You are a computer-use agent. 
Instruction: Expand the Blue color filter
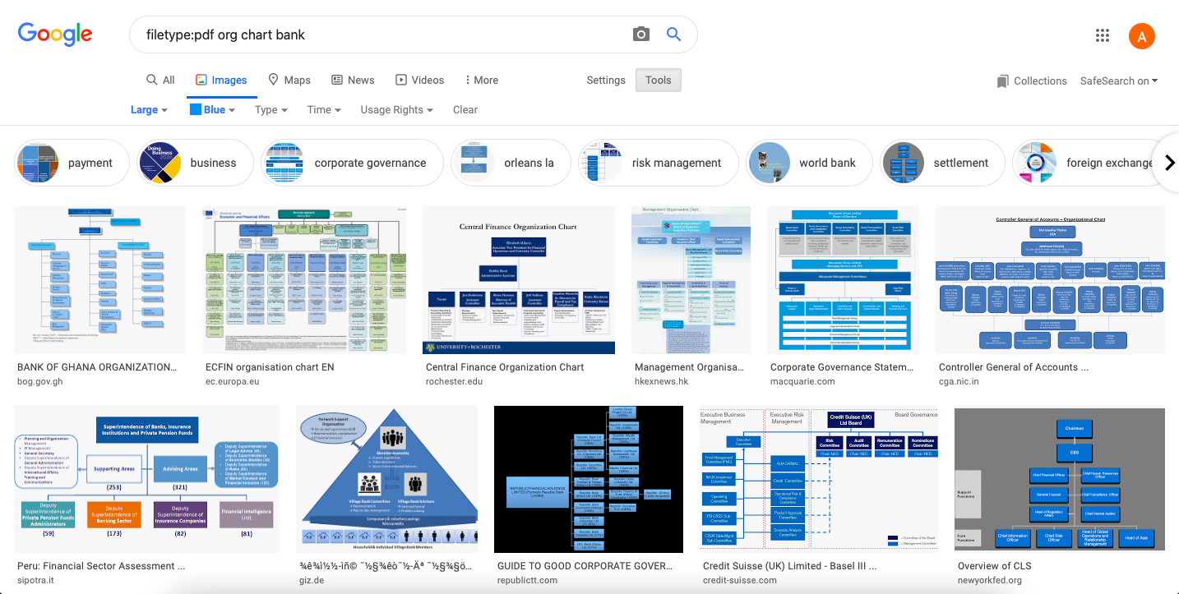coord(213,109)
